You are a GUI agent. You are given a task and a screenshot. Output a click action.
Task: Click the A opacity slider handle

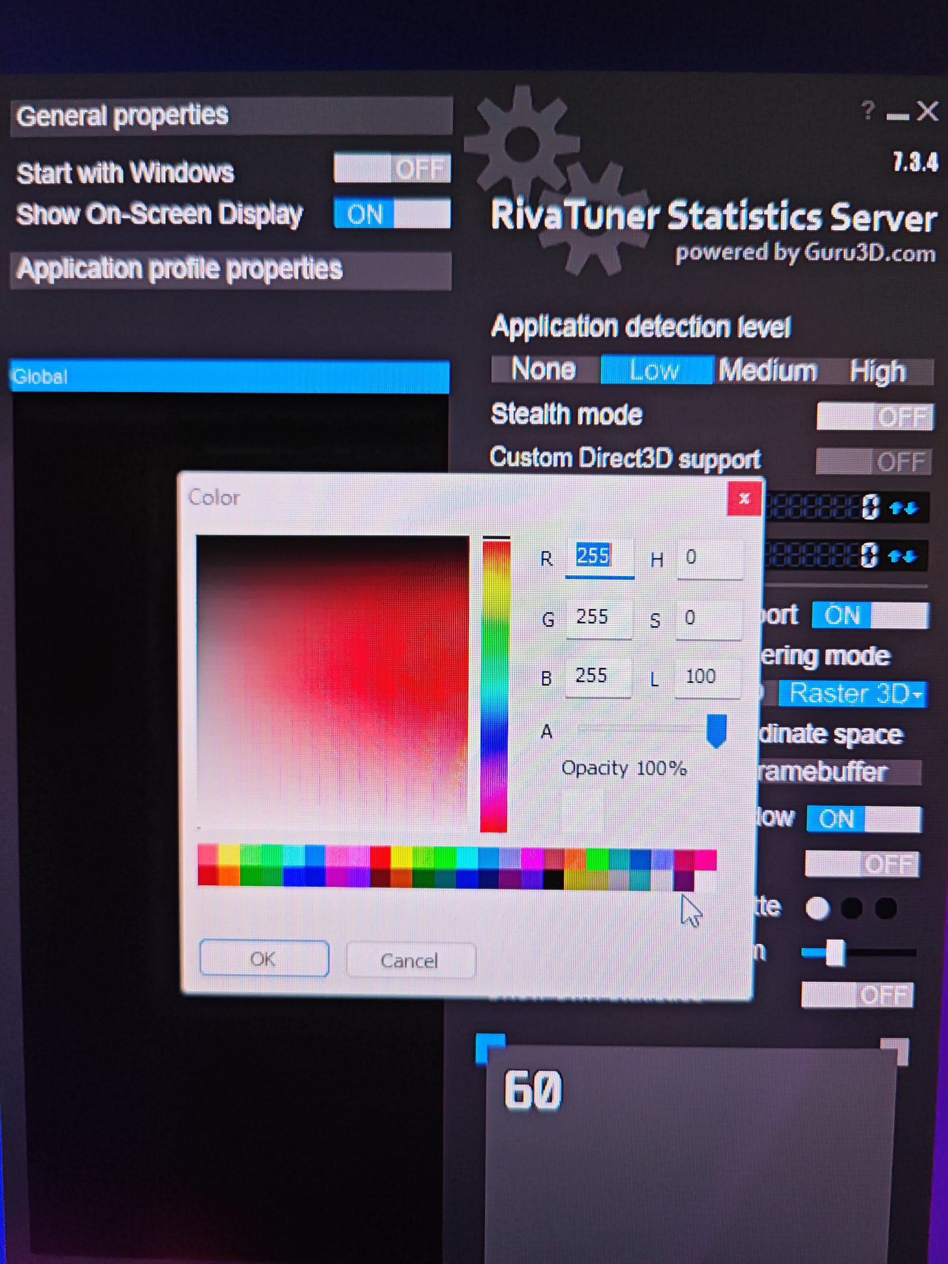tap(716, 730)
